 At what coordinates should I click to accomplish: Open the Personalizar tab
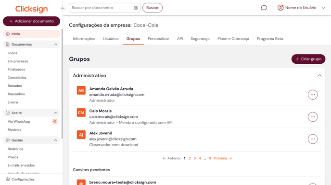coord(159,39)
